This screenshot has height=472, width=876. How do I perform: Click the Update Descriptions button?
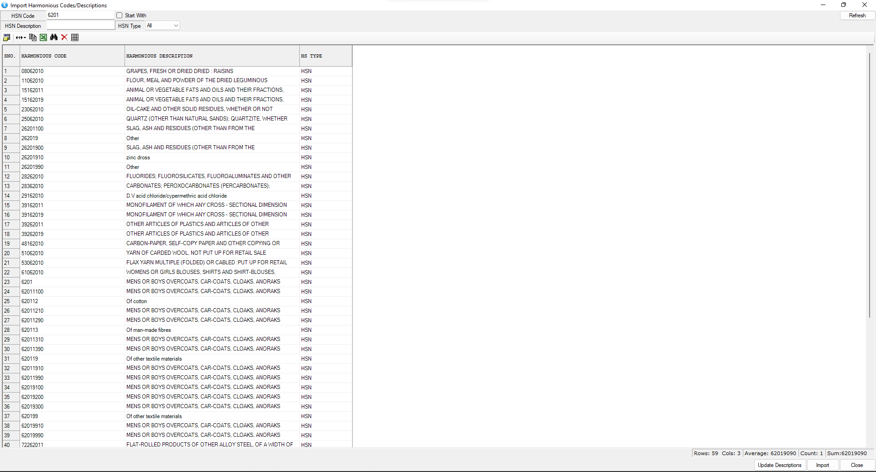779,465
